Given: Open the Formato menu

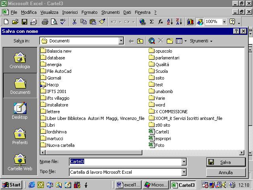Looking at the screenshot, I should point(89,12).
